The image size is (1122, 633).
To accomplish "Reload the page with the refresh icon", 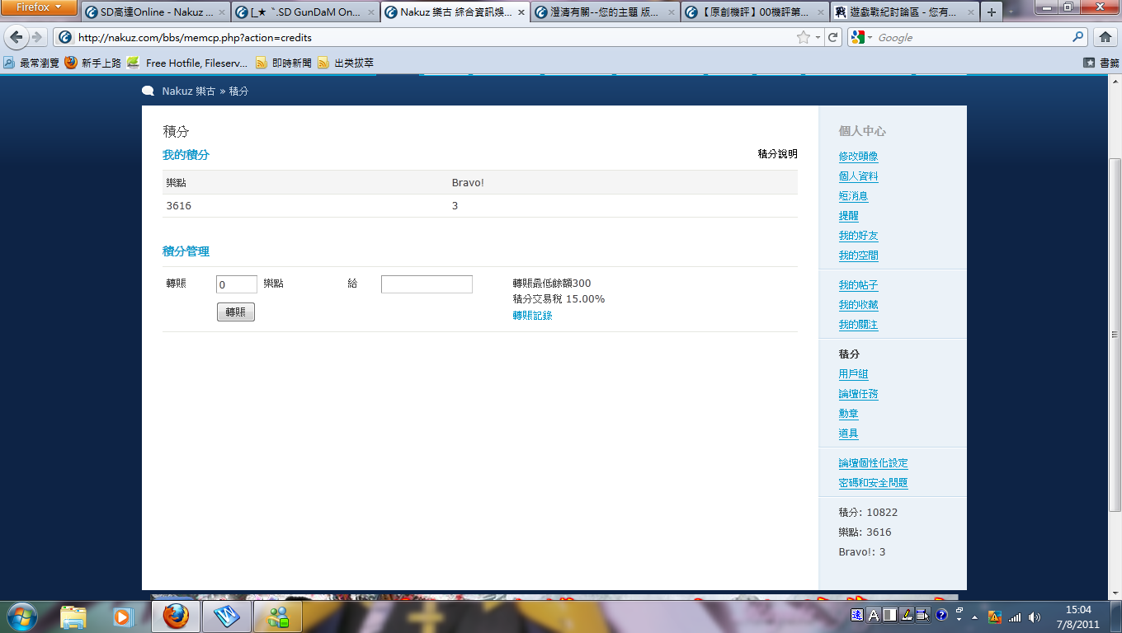I will (833, 37).
